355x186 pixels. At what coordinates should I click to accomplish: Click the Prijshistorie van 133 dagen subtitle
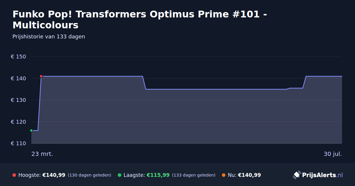pyautogui.click(x=49, y=37)
